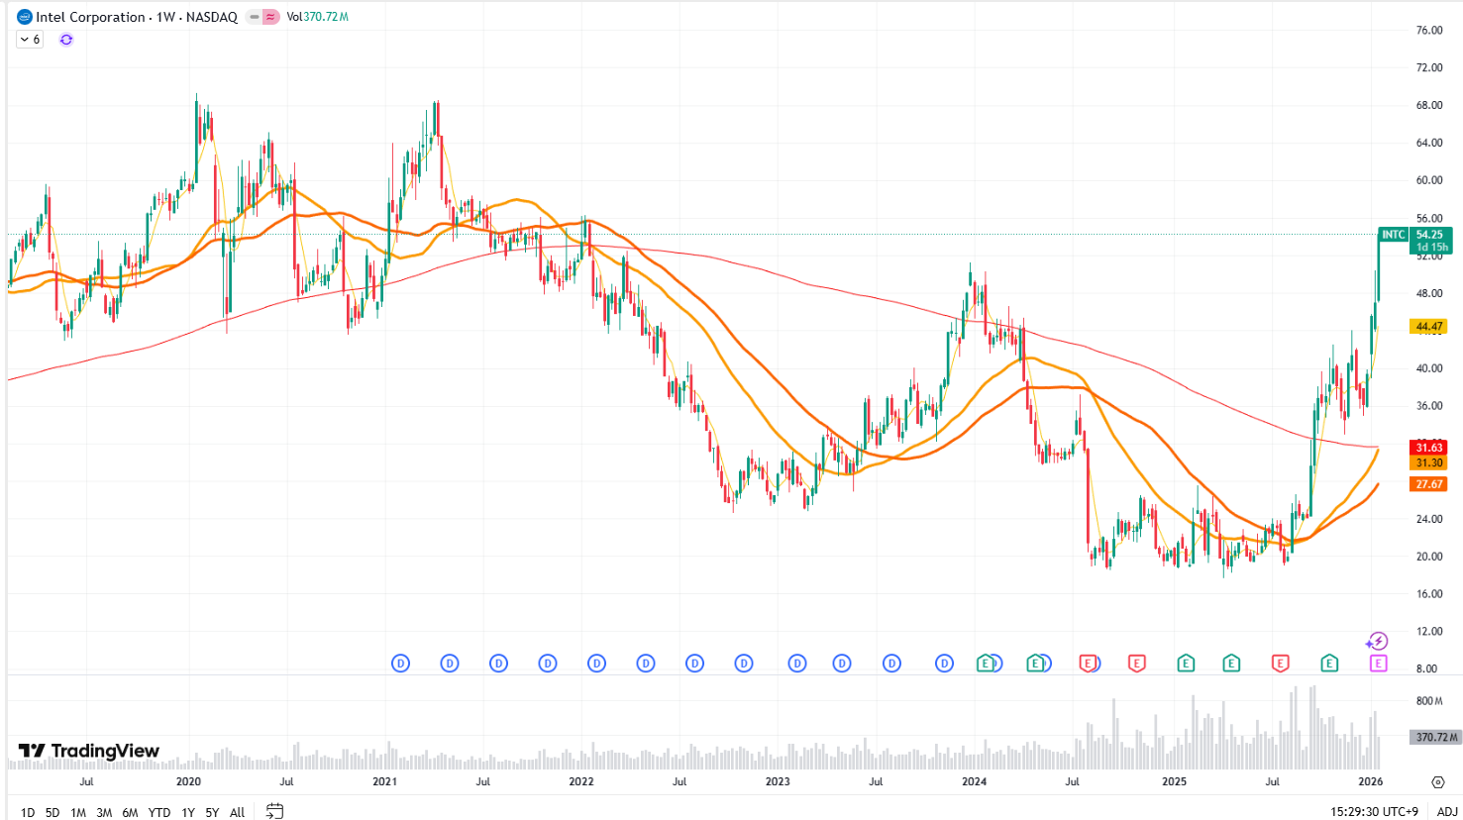Toggle the ADJ adjusted data button
This screenshot has height=820, width=1463.
(x=1446, y=811)
